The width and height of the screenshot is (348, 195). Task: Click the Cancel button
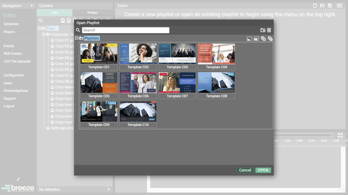(245, 170)
